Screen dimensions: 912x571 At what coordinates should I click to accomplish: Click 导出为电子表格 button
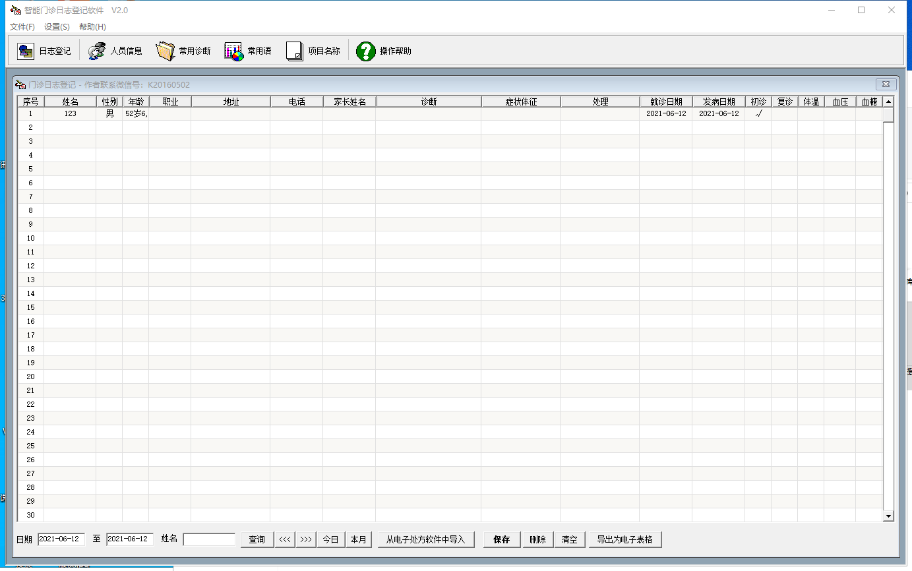coord(625,539)
